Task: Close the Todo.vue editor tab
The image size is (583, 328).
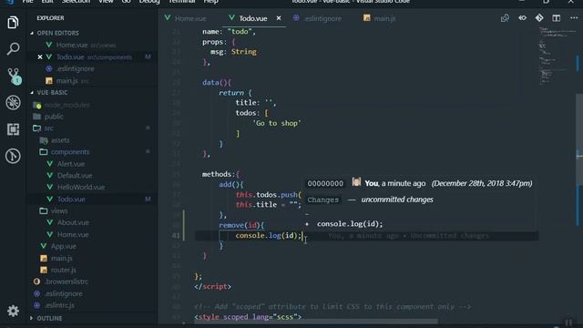Action: click(x=279, y=18)
